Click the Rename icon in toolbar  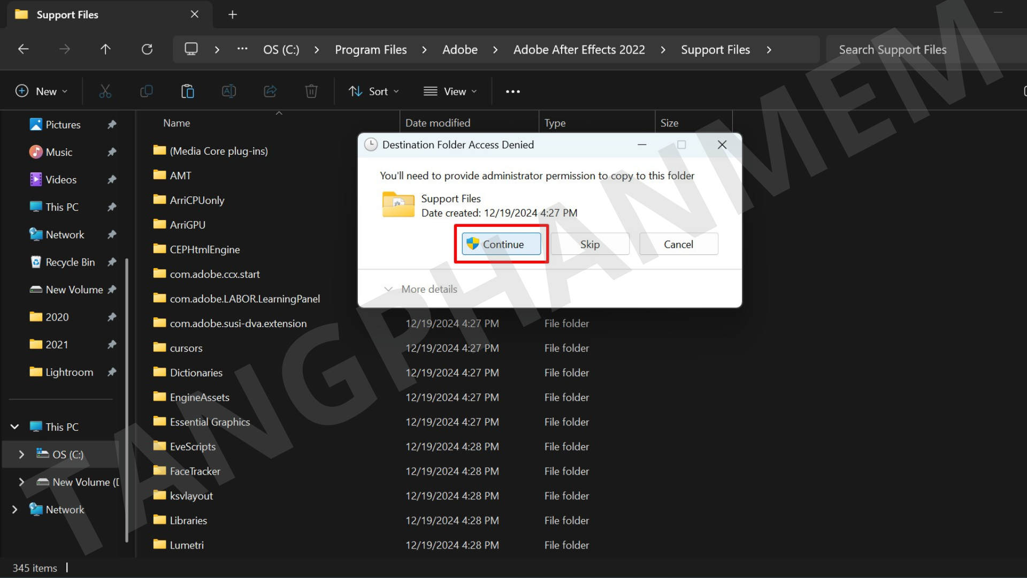pyautogui.click(x=229, y=92)
